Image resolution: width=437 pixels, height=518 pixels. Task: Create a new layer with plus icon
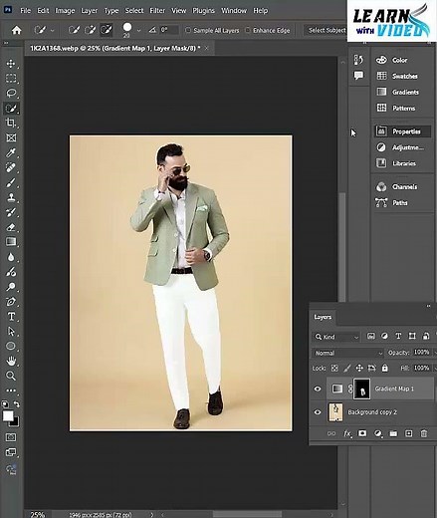point(409,433)
